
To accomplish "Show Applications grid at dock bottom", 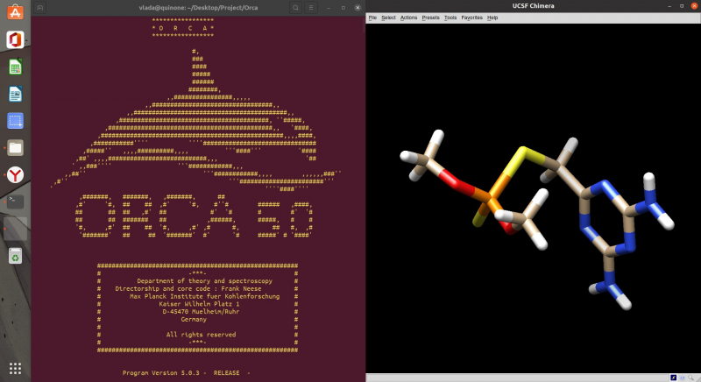I will pos(15,367).
